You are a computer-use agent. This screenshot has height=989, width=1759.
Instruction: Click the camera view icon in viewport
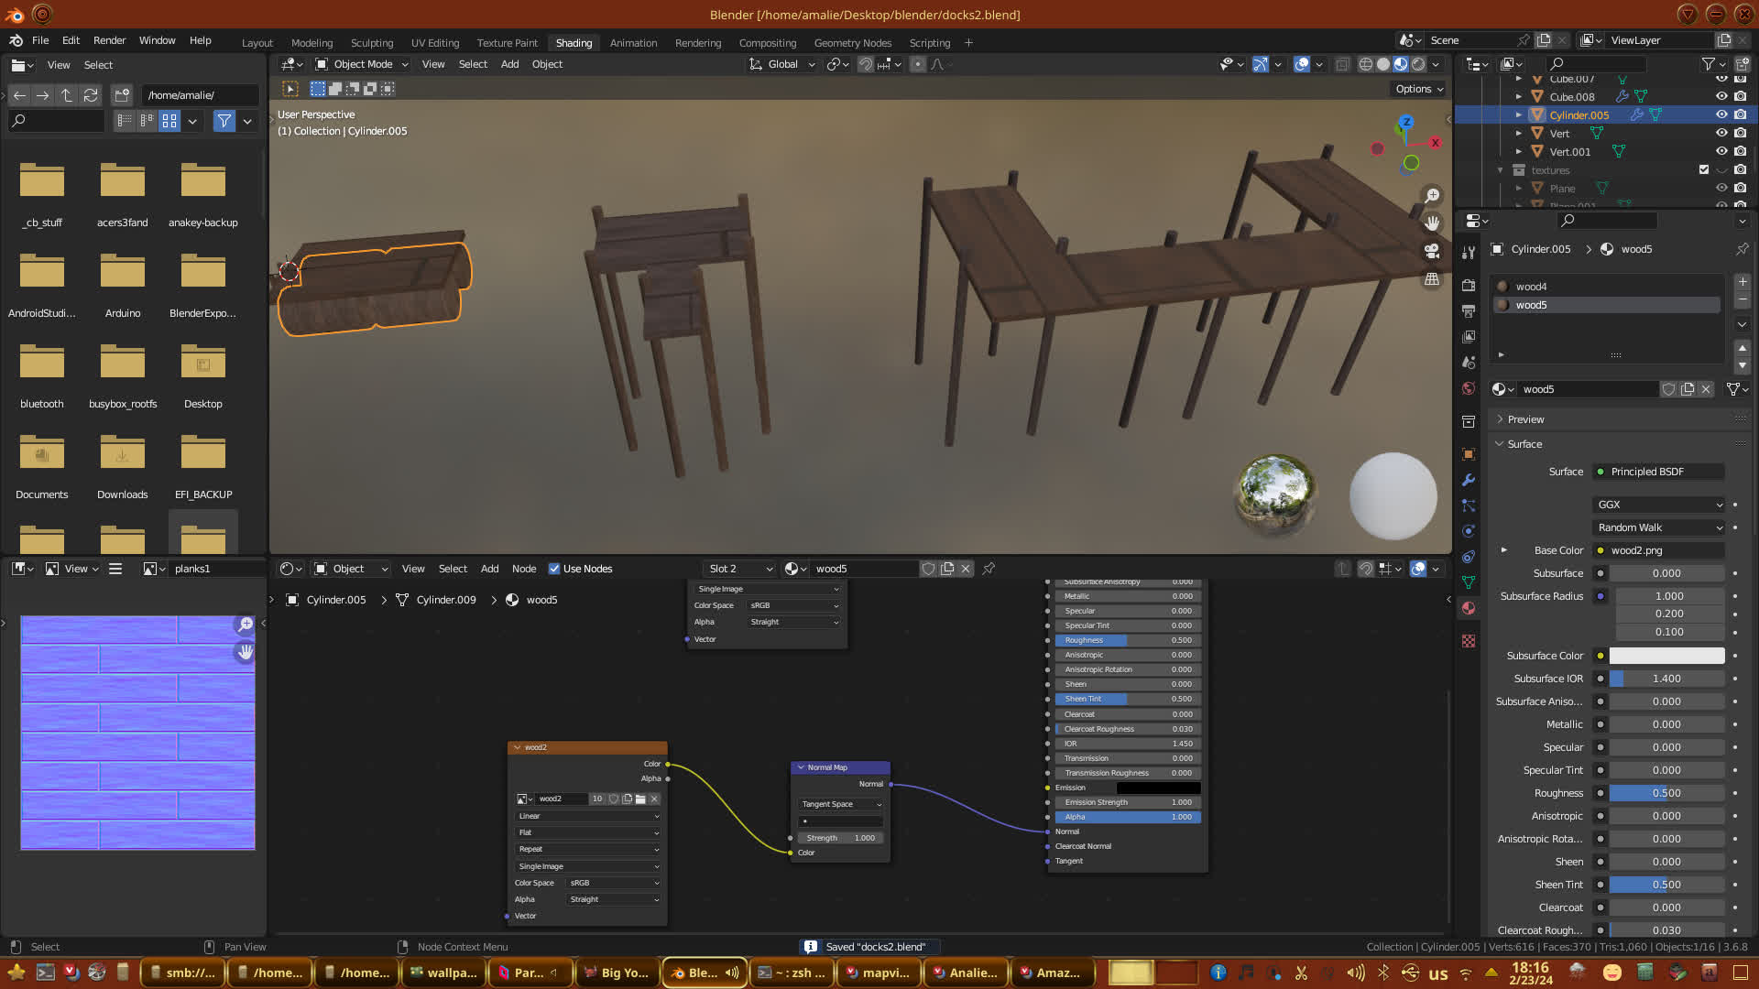(x=1432, y=251)
